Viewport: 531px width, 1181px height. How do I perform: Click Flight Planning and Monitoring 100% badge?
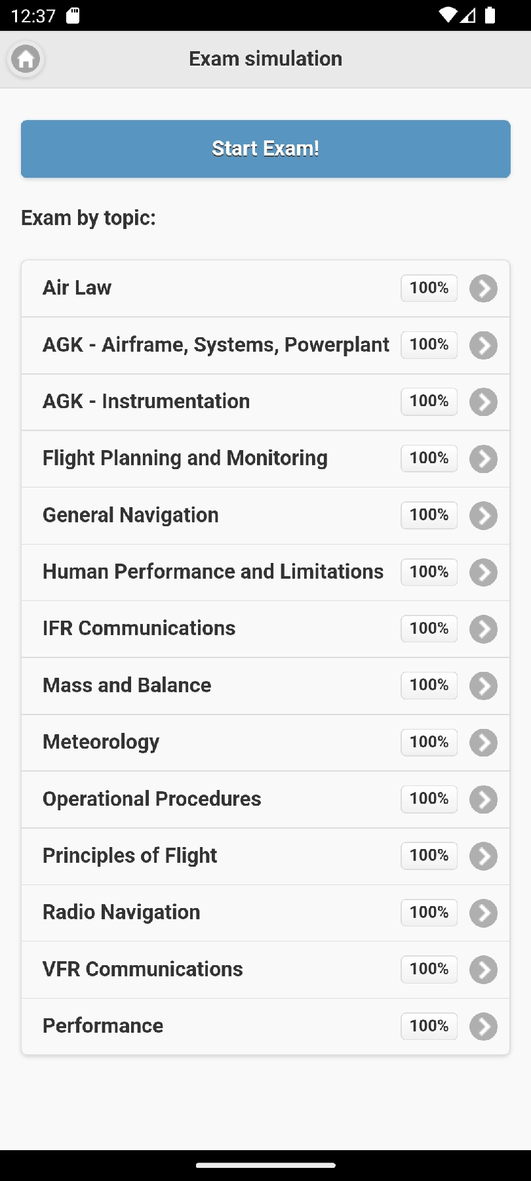pos(429,458)
